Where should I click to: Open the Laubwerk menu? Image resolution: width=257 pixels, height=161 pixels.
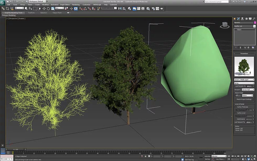[113, 4]
